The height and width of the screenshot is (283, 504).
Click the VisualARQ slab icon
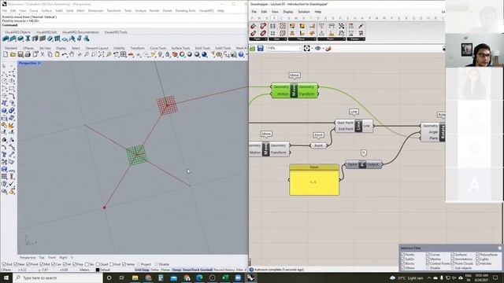click(65, 39)
